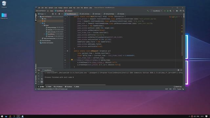This screenshot has height=118, width=210.
Task: Click the run gutter arrow beside main method
Action: [x=67, y=17]
